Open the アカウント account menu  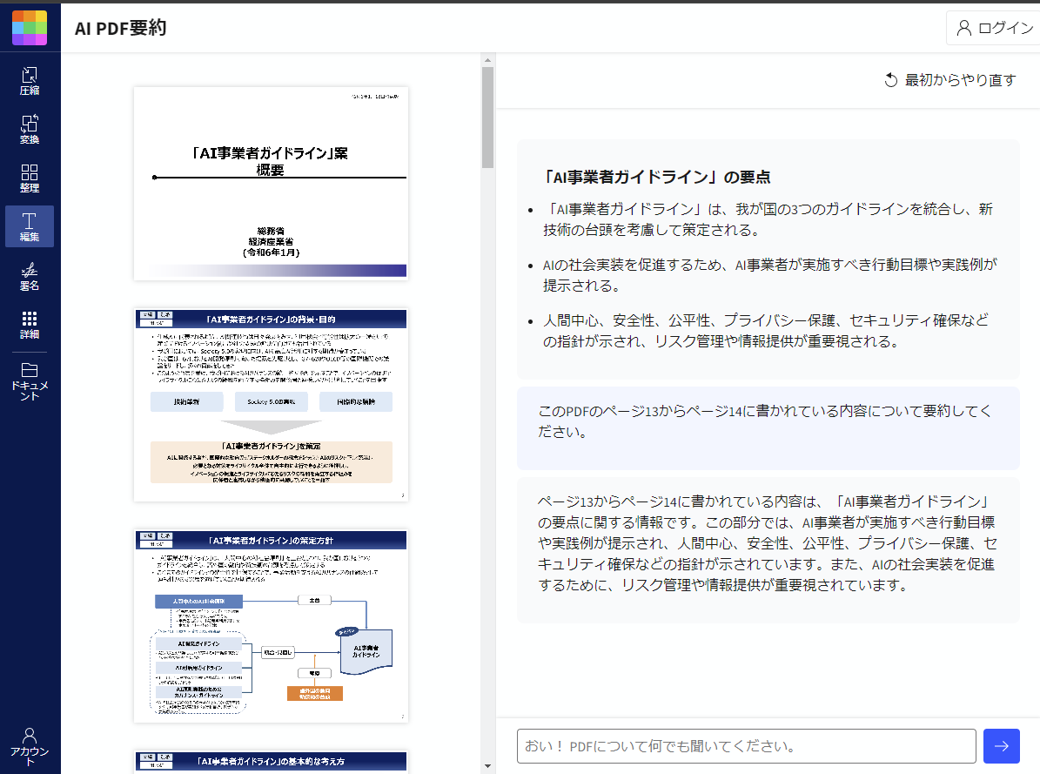pos(30,745)
